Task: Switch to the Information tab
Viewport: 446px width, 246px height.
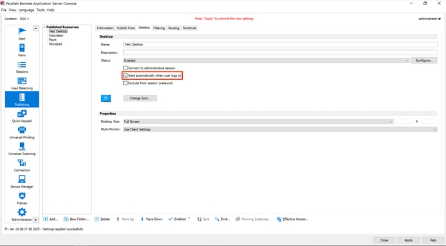Action: click(105, 28)
